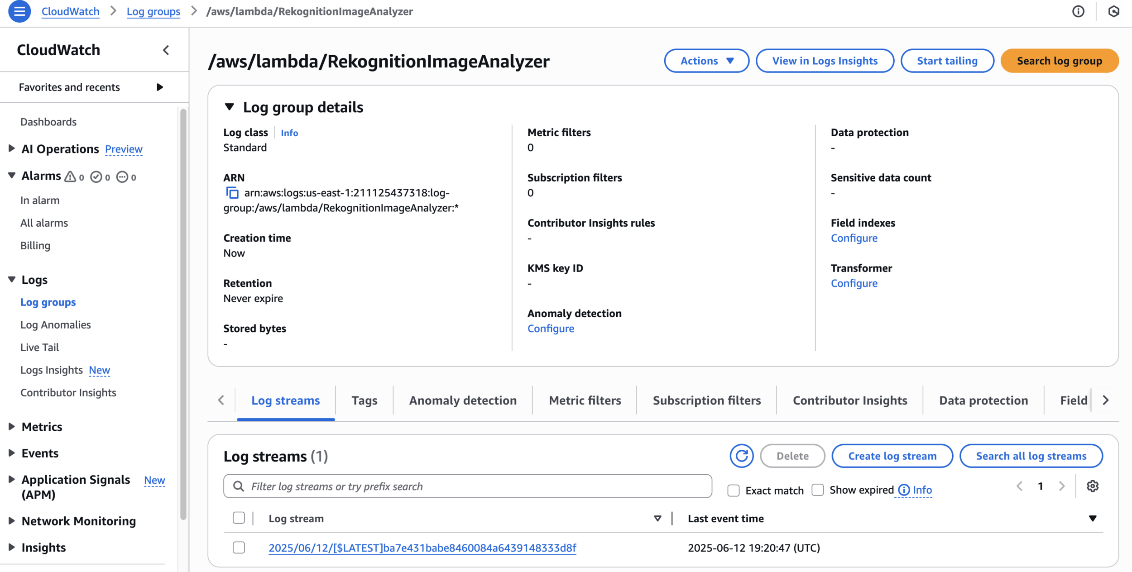Focus the Filter log streams search field
Image resolution: width=1132 pixels, height=572 pixels.
tap(467, 486)
